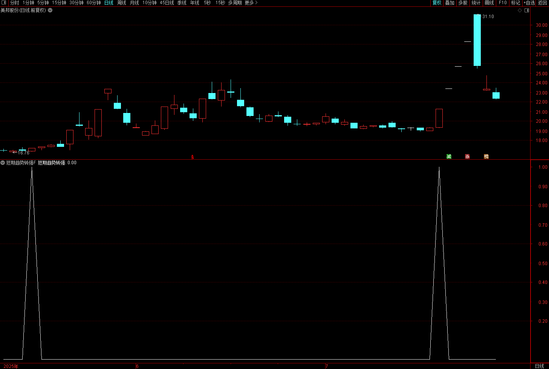Click the 1.00 indicator axis label
549x369 pixels.
(543, 167)
